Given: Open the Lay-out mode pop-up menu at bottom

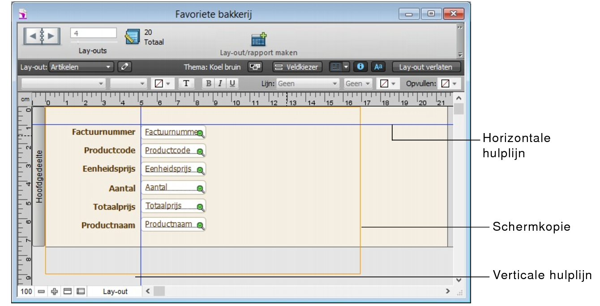Looking at the screenshot, I should point(115,291).
